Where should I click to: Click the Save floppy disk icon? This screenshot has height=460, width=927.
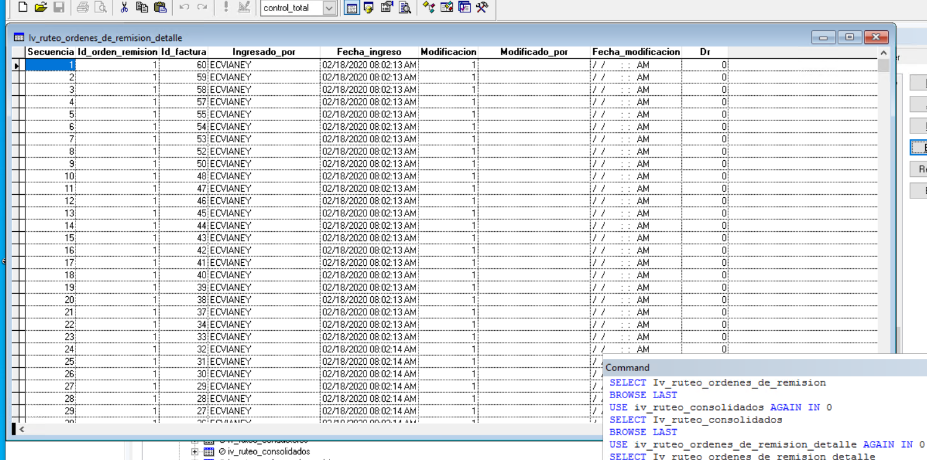pos(59,7)
